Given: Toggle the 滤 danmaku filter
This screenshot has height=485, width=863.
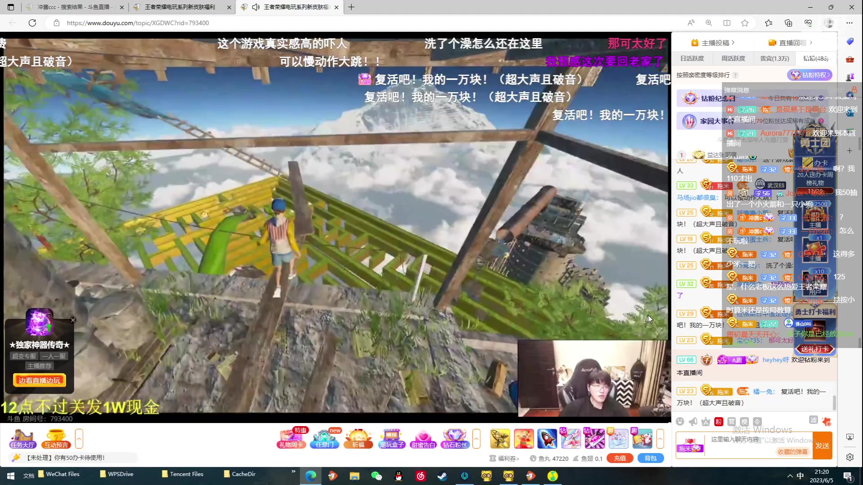Looking at the screenshot, I should pos(814,421).
